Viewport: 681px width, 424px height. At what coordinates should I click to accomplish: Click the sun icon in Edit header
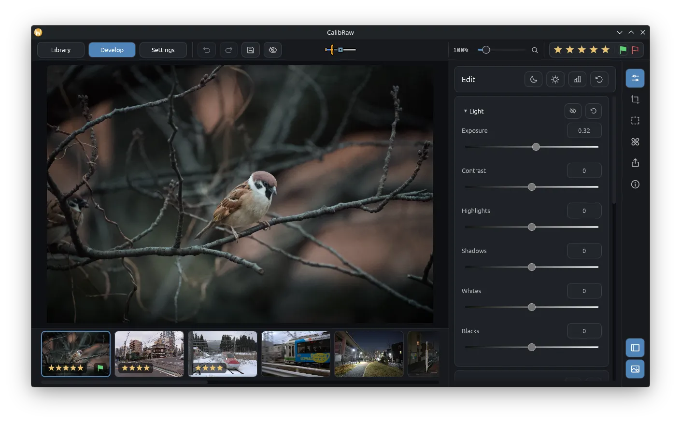555,80
